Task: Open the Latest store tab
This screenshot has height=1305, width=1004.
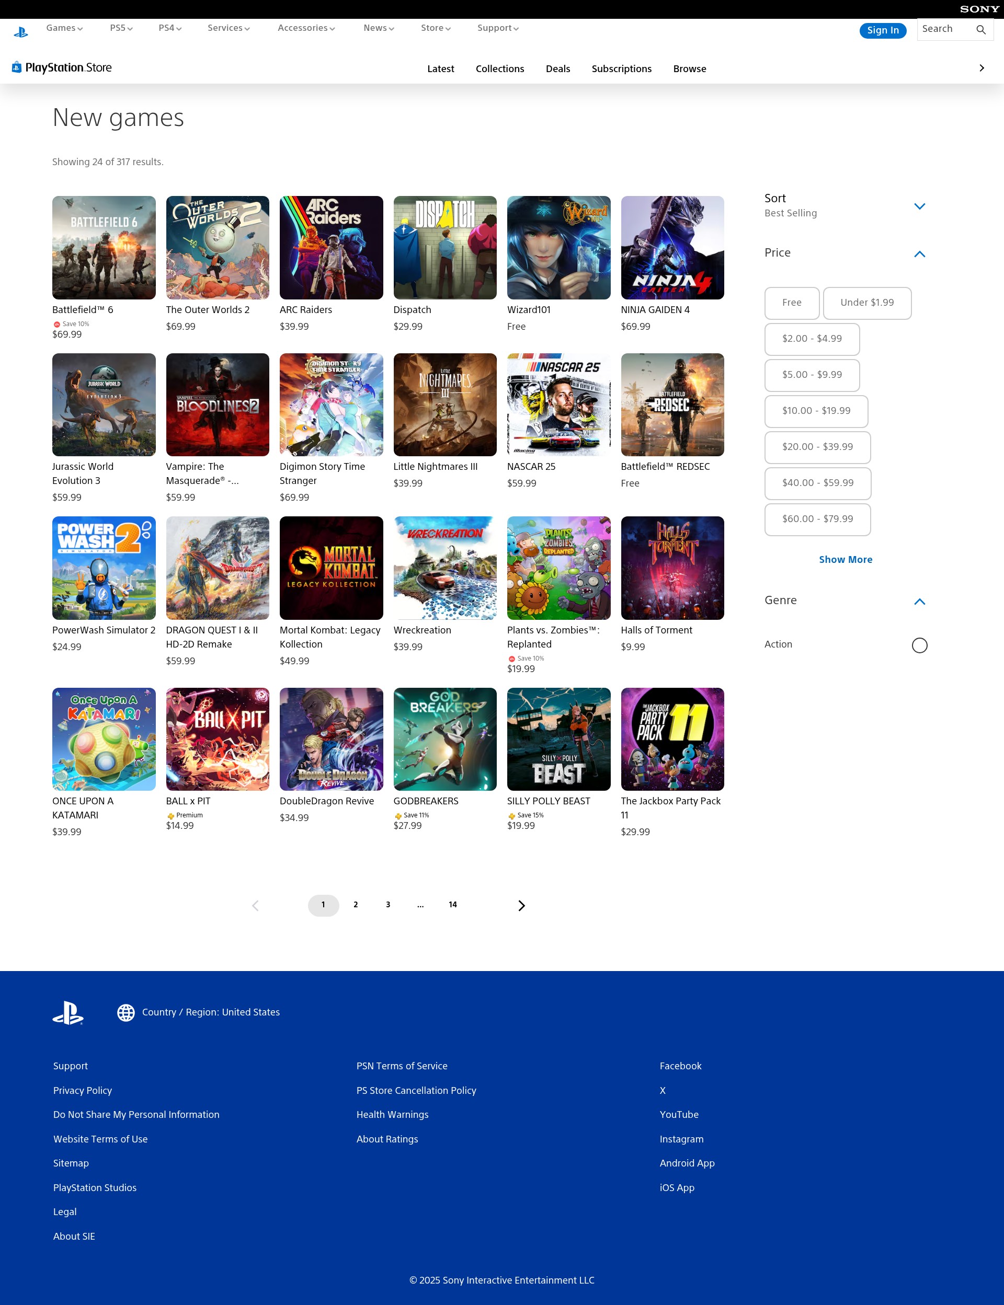Action: pos(440,68)
